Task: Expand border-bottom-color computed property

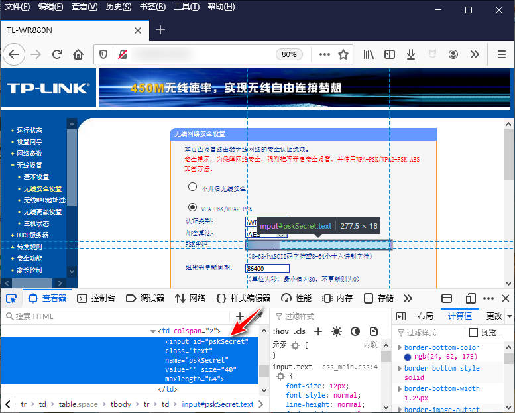Action: tap(400, 347)
